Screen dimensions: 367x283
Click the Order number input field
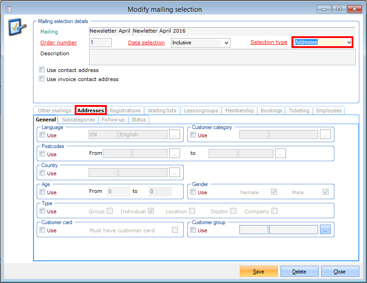point(100,43)
